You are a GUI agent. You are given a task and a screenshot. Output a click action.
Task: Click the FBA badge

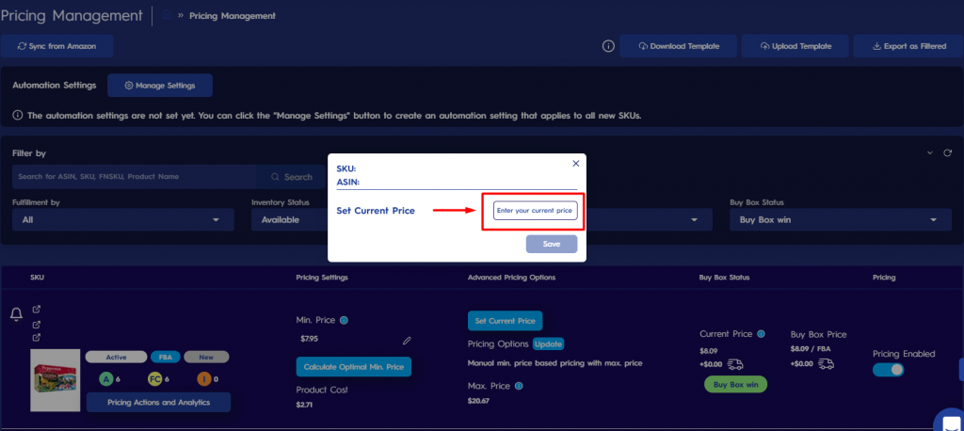[x=166, y=358]
